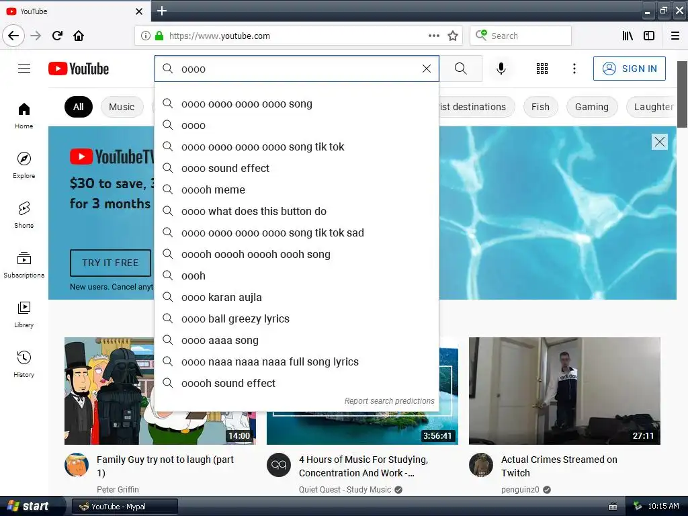The image size is (688, 516).
Task: Choose the plain 'oooo' suggestion
Action: tap(296, 126)
